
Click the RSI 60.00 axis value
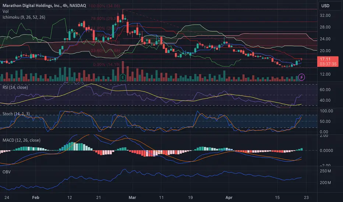[325, 90]
